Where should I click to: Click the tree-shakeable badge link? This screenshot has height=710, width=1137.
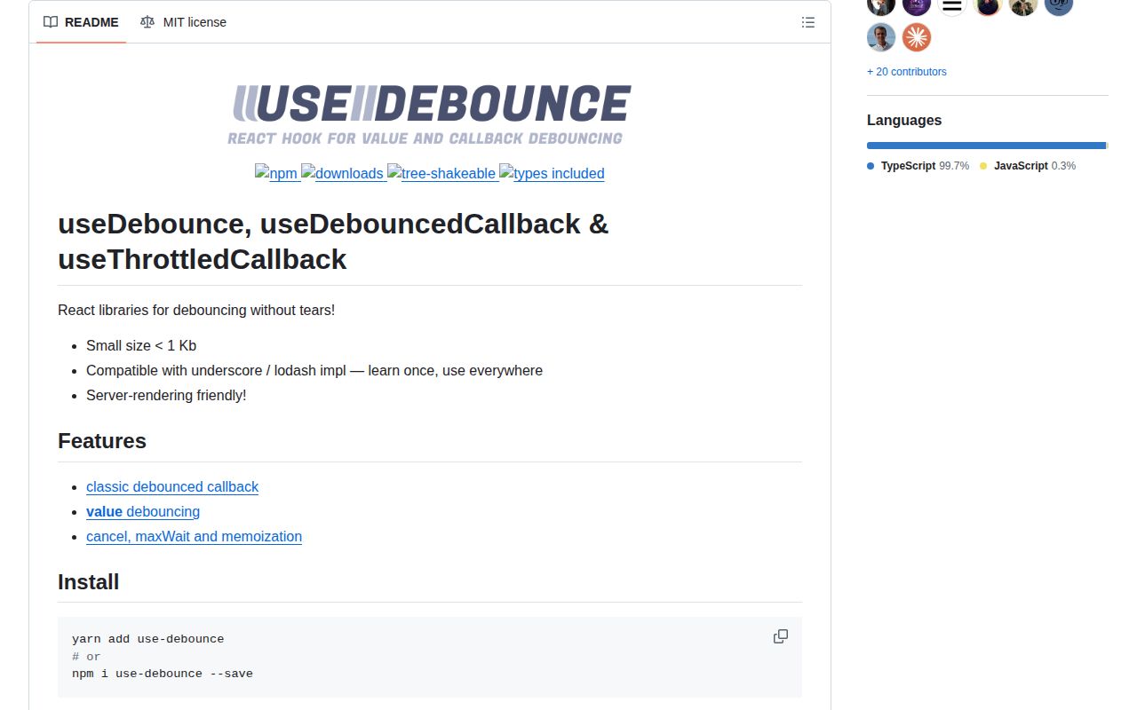[x=441, y=173]
